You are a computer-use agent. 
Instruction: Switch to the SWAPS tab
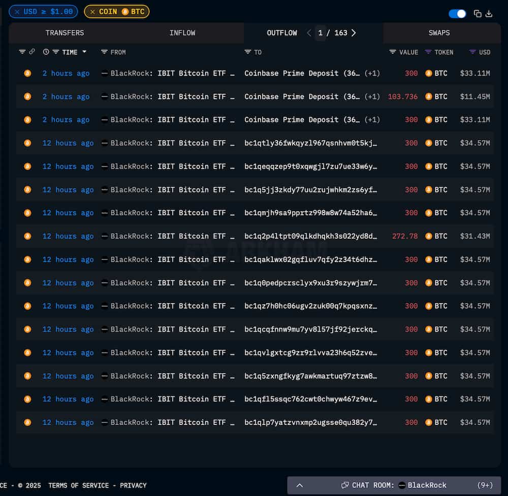click(x=439, y=32)
